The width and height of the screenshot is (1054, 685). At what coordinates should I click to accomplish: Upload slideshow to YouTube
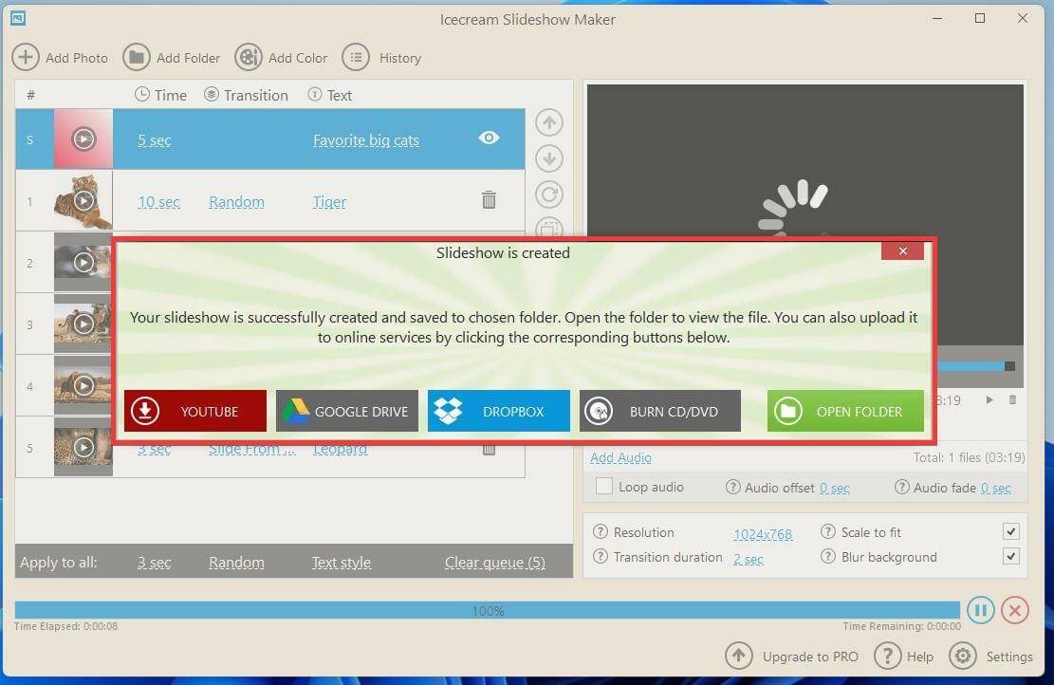[194, 411]
